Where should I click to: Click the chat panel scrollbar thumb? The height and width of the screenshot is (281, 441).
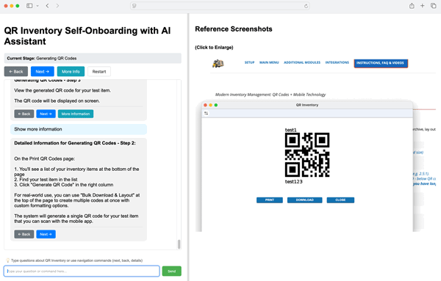coord(179,244)
